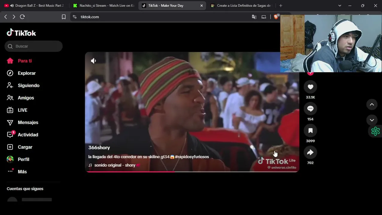Viewport: 382px width, 215px height.
Task: Click the 33.1K likes count
Action: click(310, 97)
